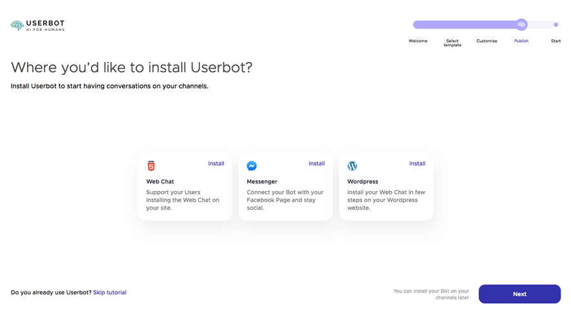Click the Messenger icon
571x324 pixels.
click(252, 166)
